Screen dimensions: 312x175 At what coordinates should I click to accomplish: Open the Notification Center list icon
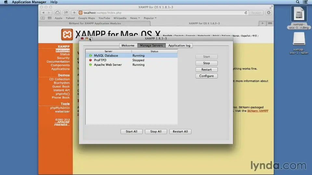pyautogui.click(x=305, y=2)
